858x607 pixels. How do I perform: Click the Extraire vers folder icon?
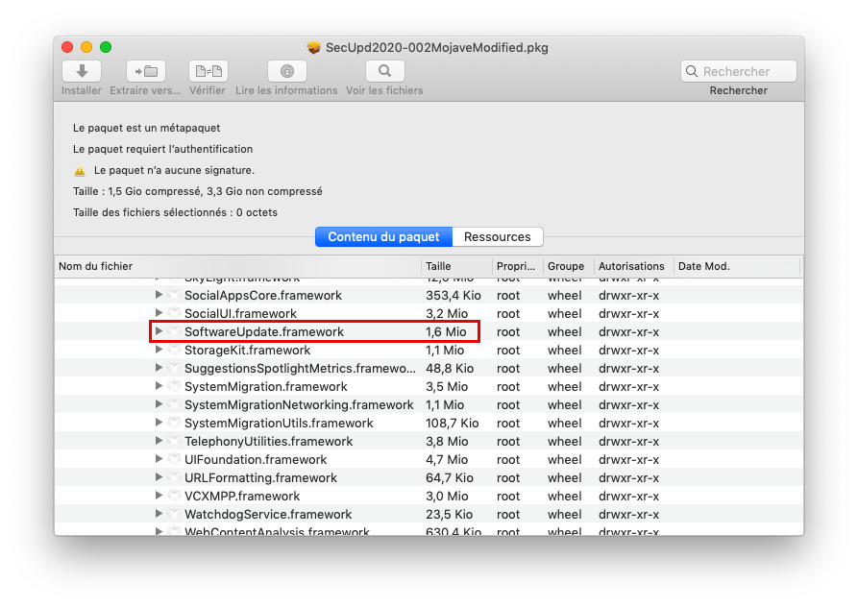click(146, 71)
